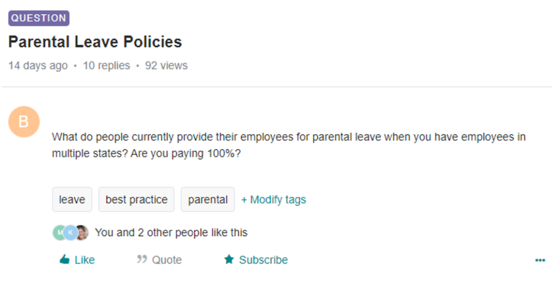Image resolution: width=557 pixels, height=282 pixels.
Task: Select the 'best practice' tag
Action: coord(137,199)
